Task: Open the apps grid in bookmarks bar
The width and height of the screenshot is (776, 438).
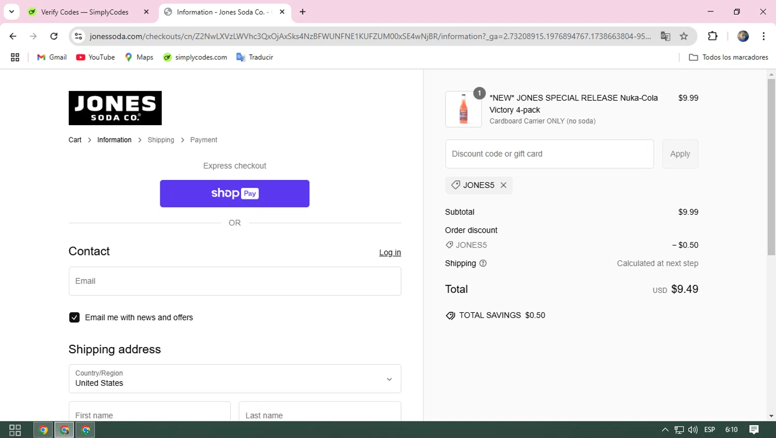Action: pyautogui.click(x=15, y=57)
